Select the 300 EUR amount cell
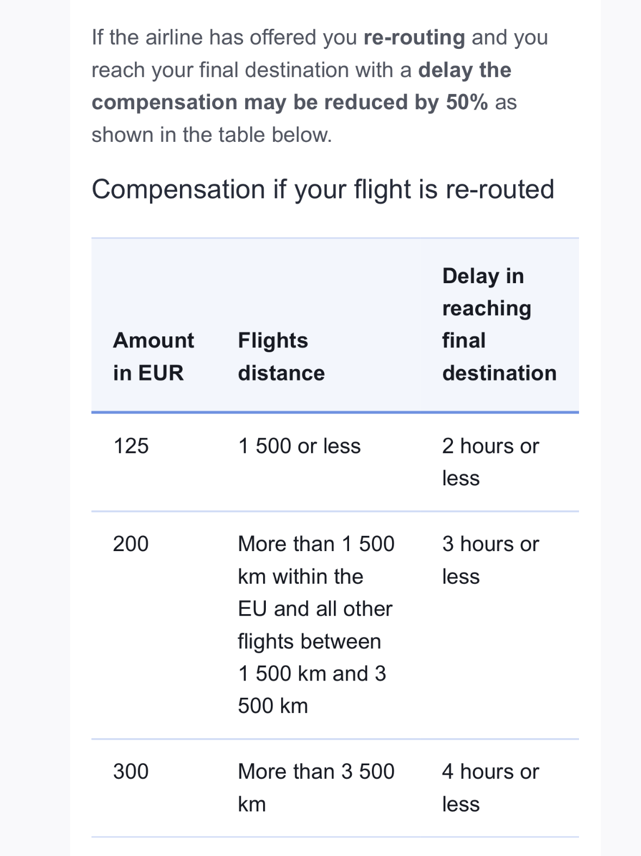Image resolution: width=641 pixels, height=856 pixels. (131, 772)
